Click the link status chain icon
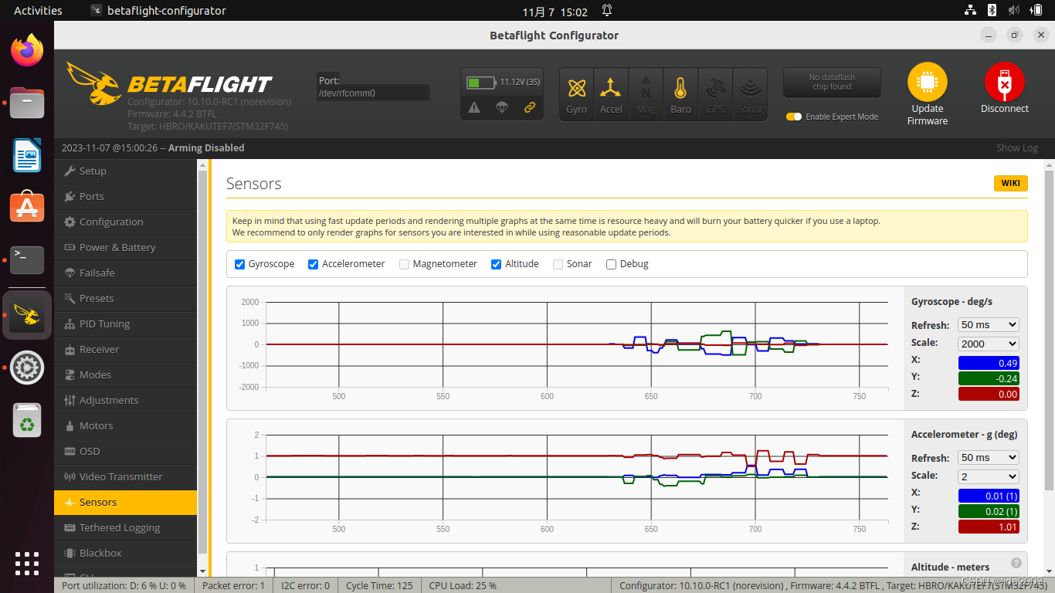 pos(530,108)
